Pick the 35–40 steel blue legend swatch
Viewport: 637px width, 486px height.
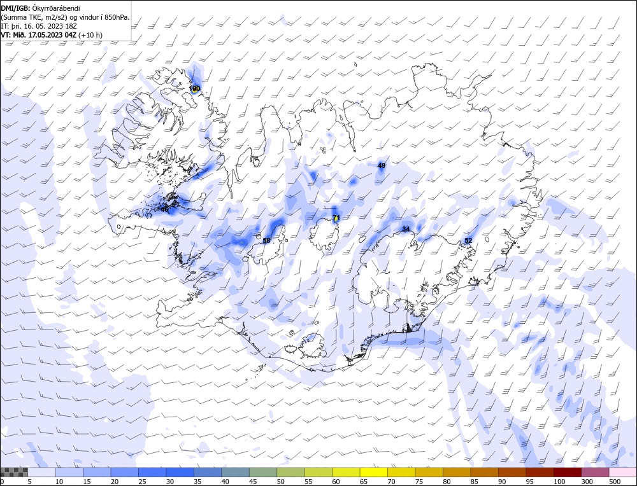pyautogui.click(x=208, y=472)
